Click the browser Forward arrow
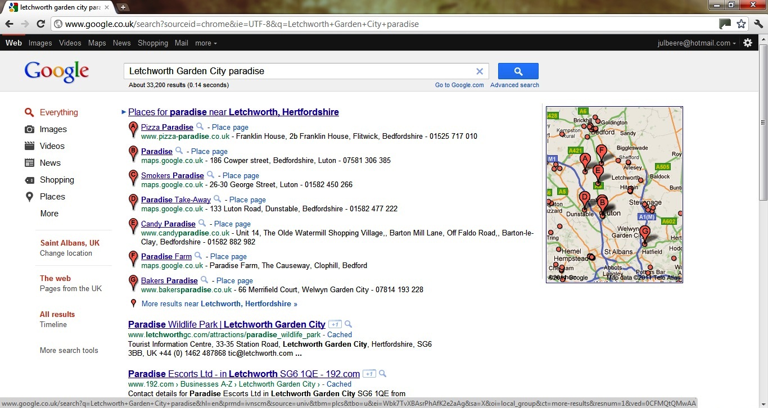 pos(25,24)
